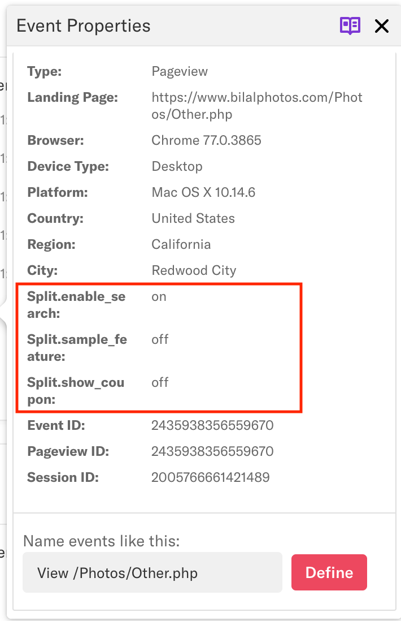401x621 pixels.
Task: Close the Event Properties panel
Action: [382, 25]
